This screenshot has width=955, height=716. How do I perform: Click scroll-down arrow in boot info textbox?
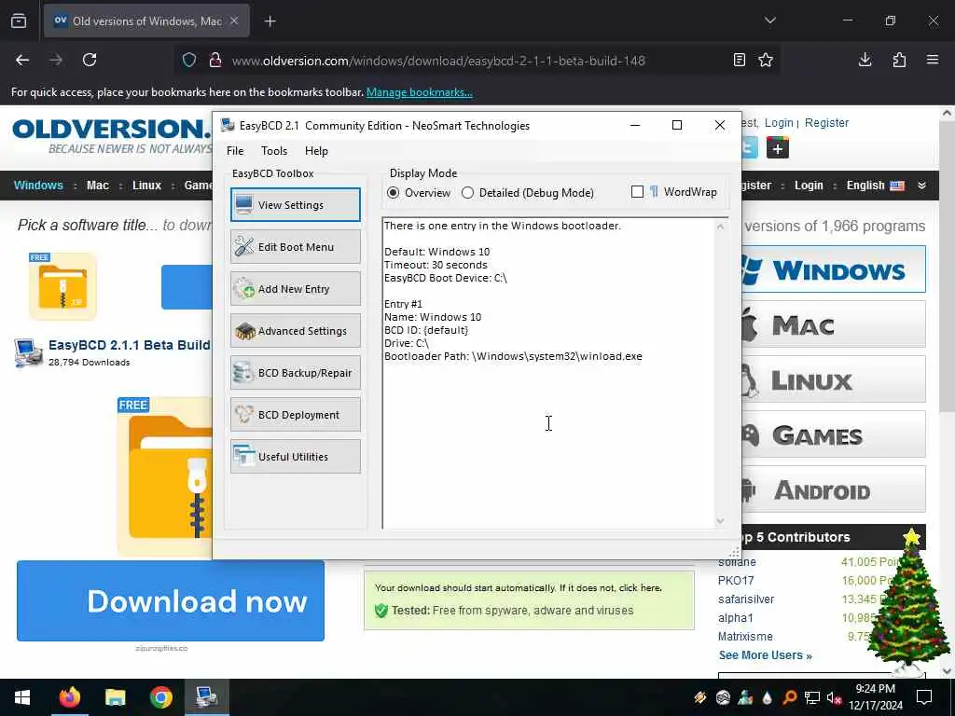pos(721,520)
